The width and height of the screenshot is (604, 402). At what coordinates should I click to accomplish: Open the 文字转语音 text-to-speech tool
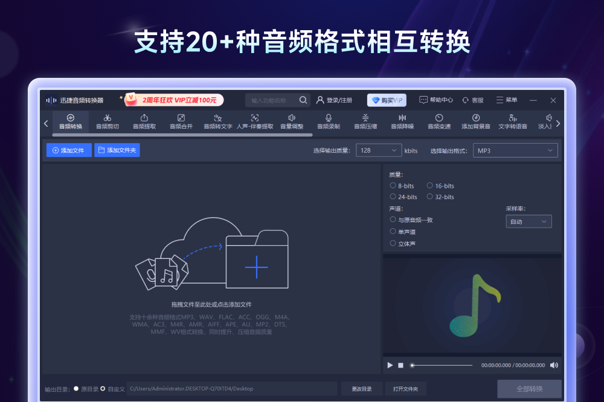pyautogui.click(x=513, y=122)
